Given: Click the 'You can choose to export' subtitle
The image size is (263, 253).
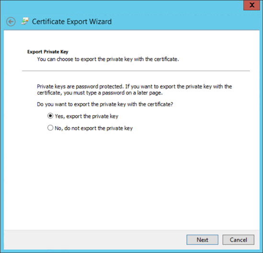Looking at the screenshot, I should point(108,59).
